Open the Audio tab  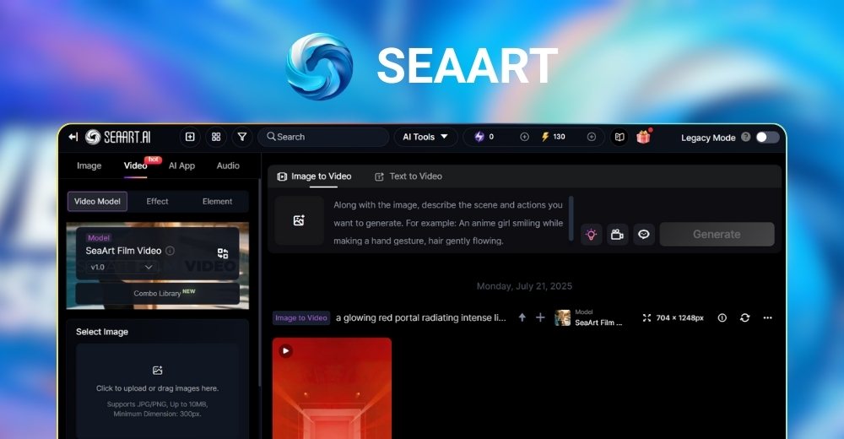[228, 165]
